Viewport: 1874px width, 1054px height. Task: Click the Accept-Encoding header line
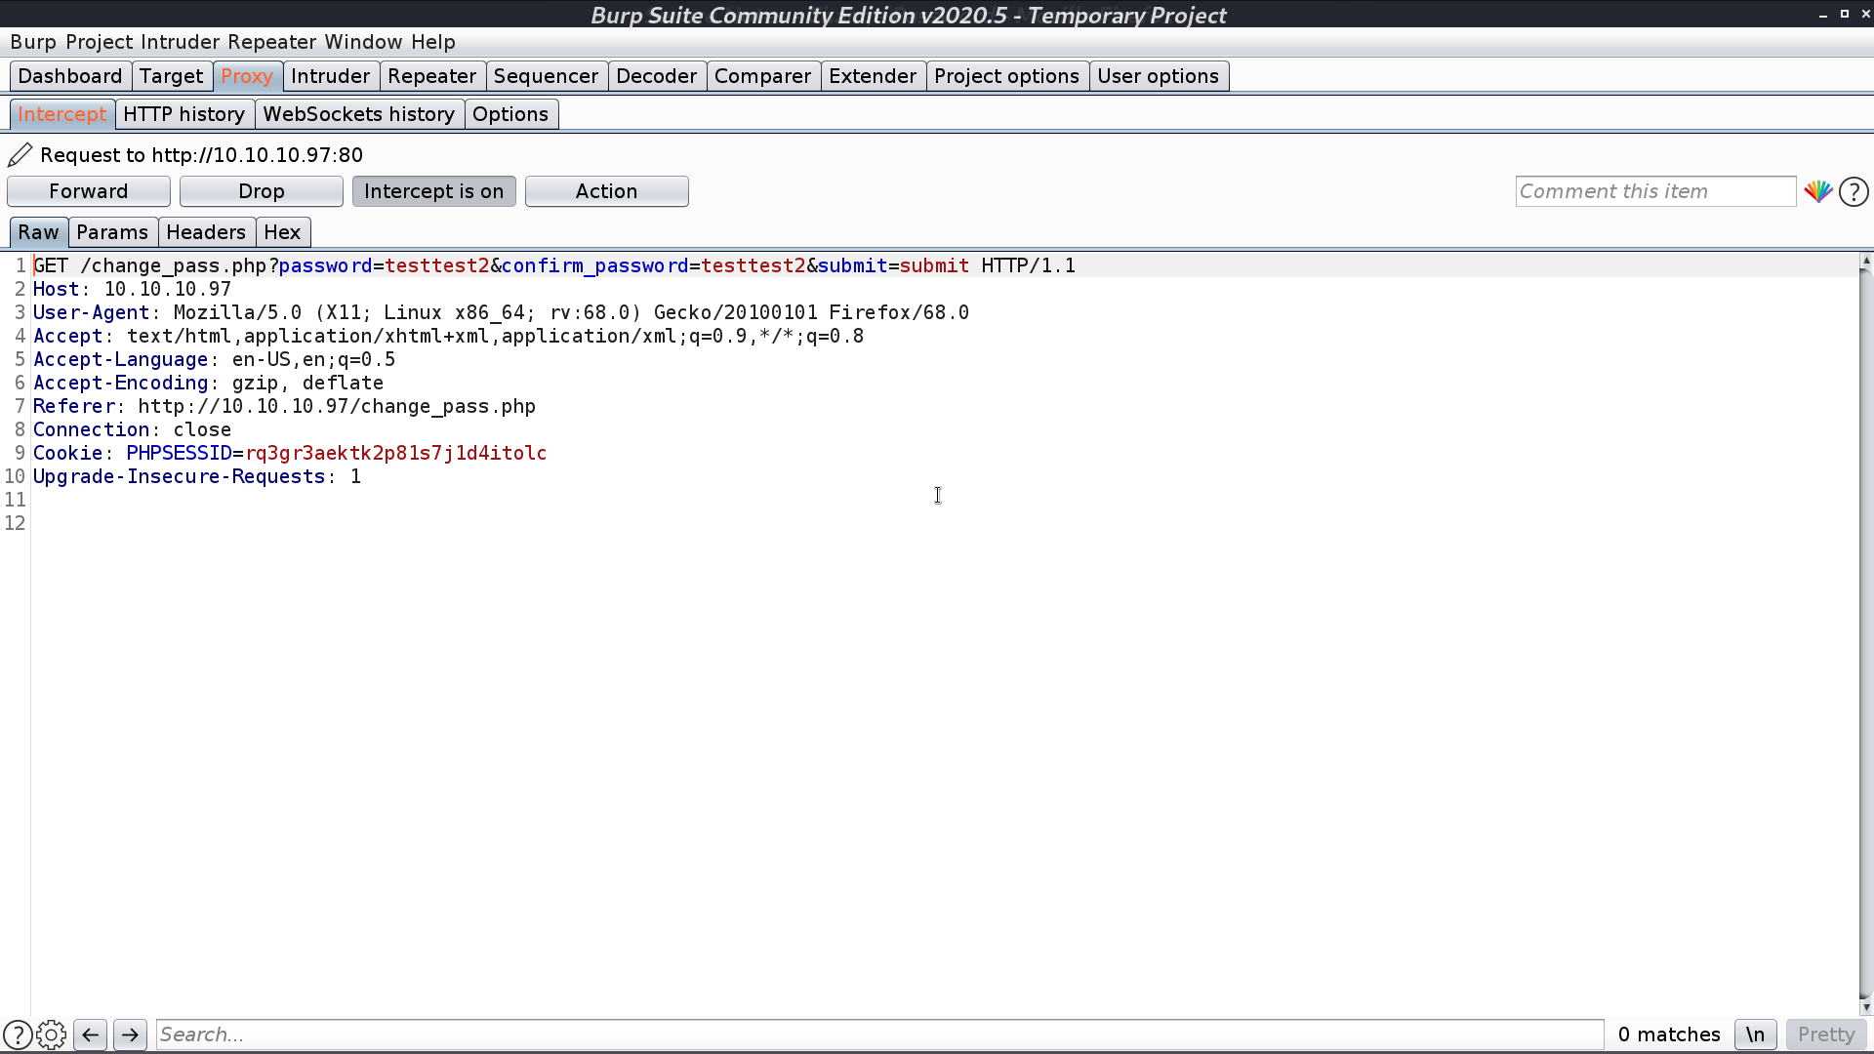click(208, 383)
